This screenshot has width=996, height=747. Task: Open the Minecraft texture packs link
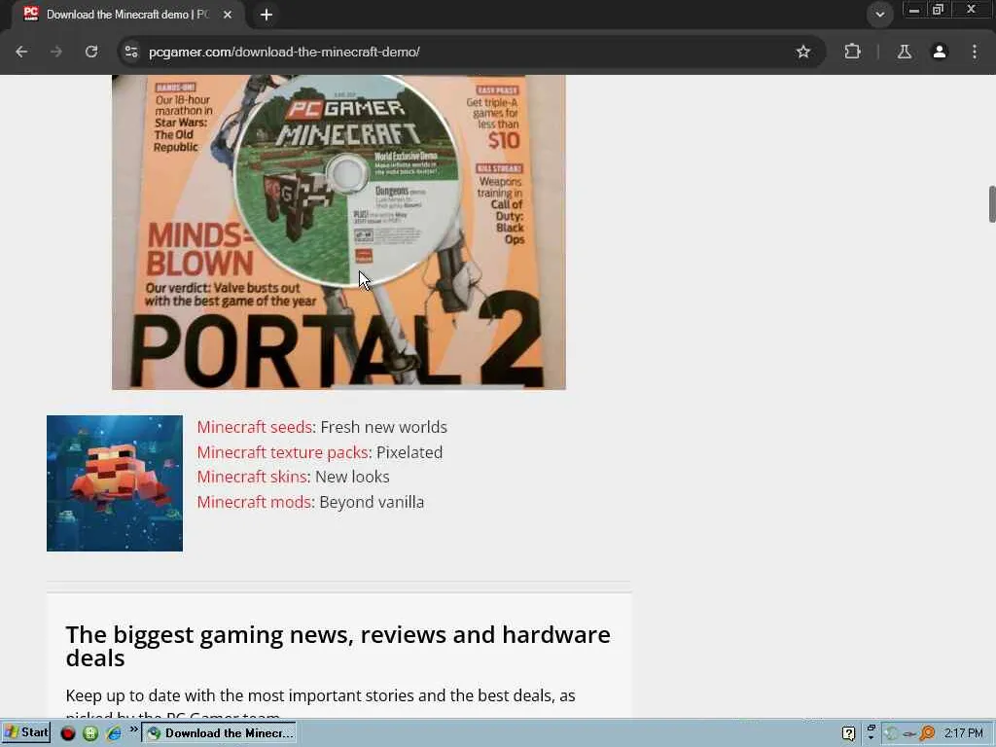pos(283,452)
